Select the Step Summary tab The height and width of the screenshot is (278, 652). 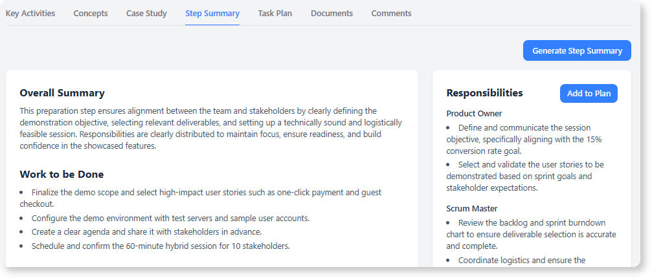tap(212, 14)
